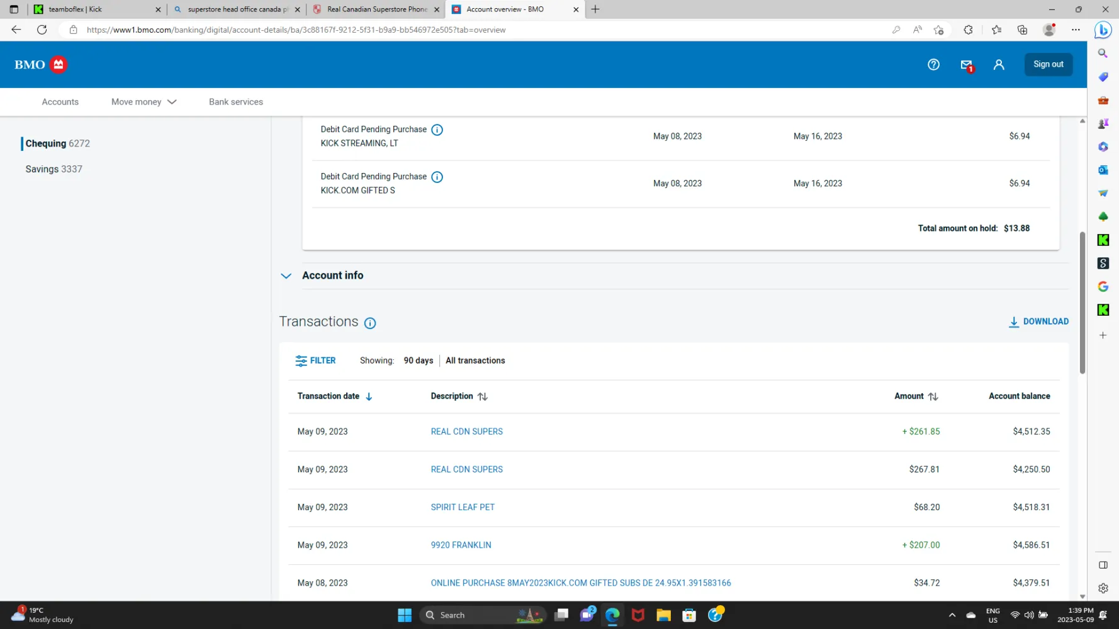Refresh the page with reload icon
The image size is (1119, 629).
point(42,30)
